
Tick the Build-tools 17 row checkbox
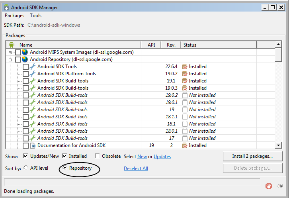tap(25, 138)
